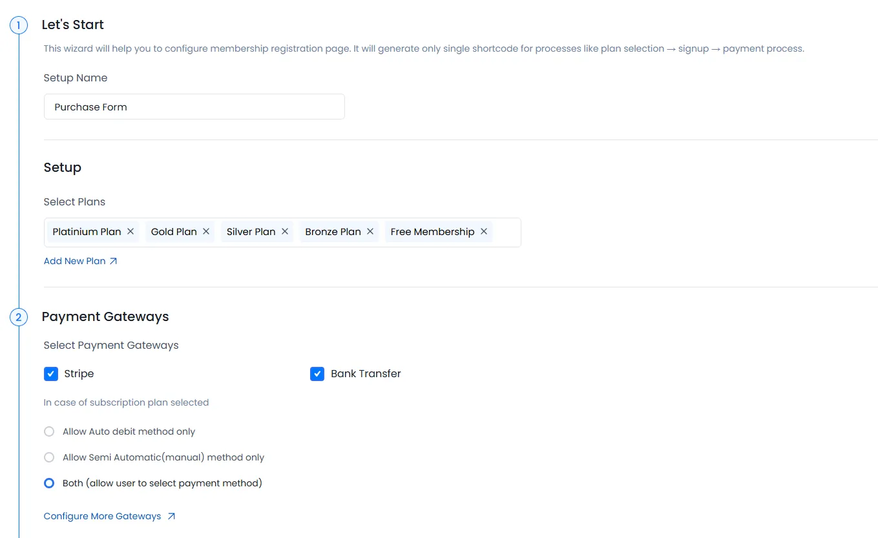The width and height of the screenshot is (878, 538).
Task: Remove the Silver Plan tag
Action: (285, 231)
